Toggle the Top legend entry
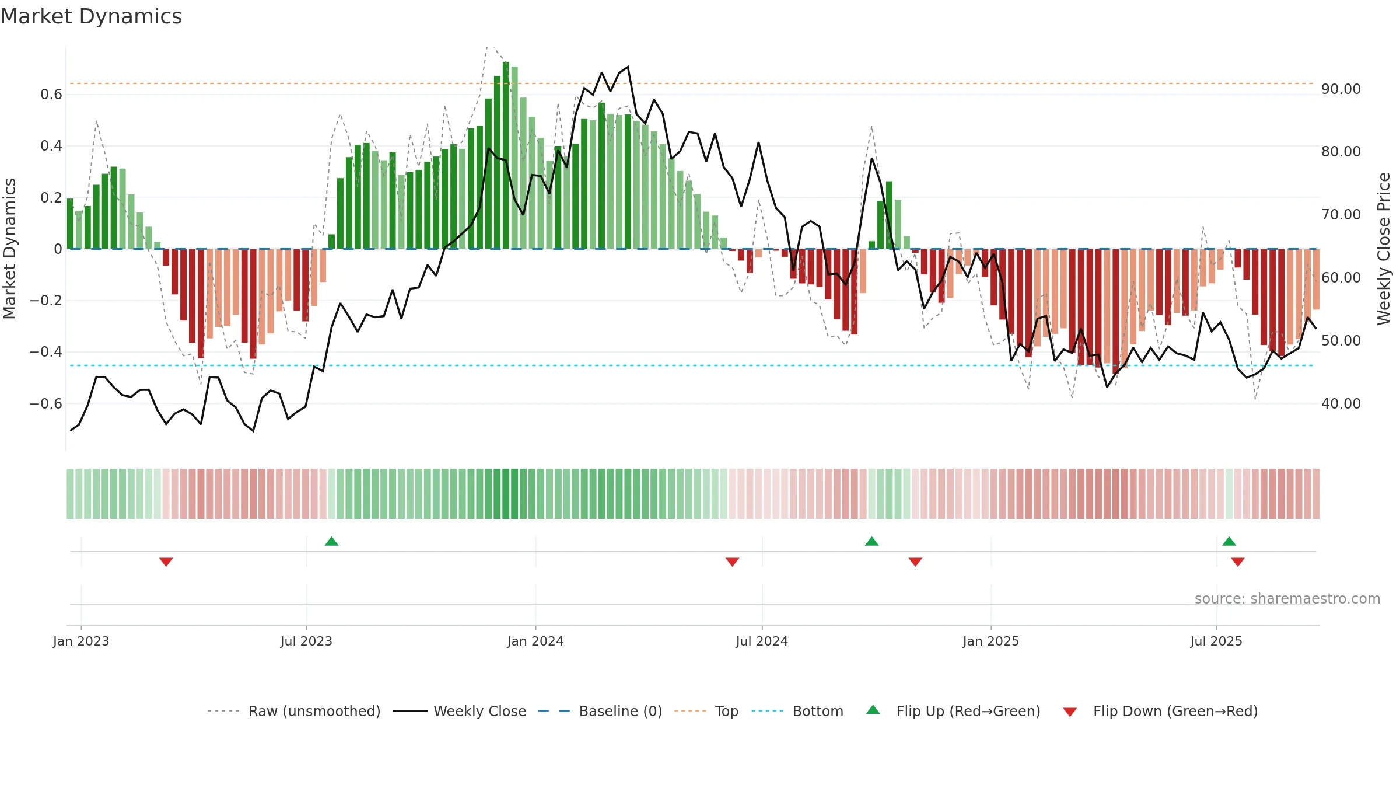The width and height of the screenshot is (1400, 788). 706,711
